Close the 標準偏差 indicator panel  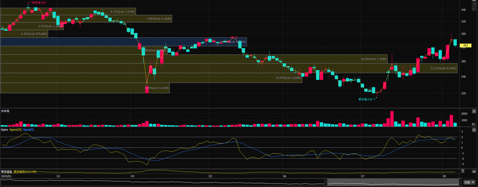click(x=474, y=172)
